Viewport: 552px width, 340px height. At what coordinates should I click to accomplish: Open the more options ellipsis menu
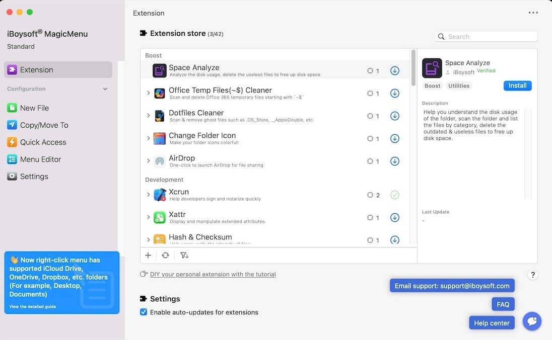click(533, 13)
